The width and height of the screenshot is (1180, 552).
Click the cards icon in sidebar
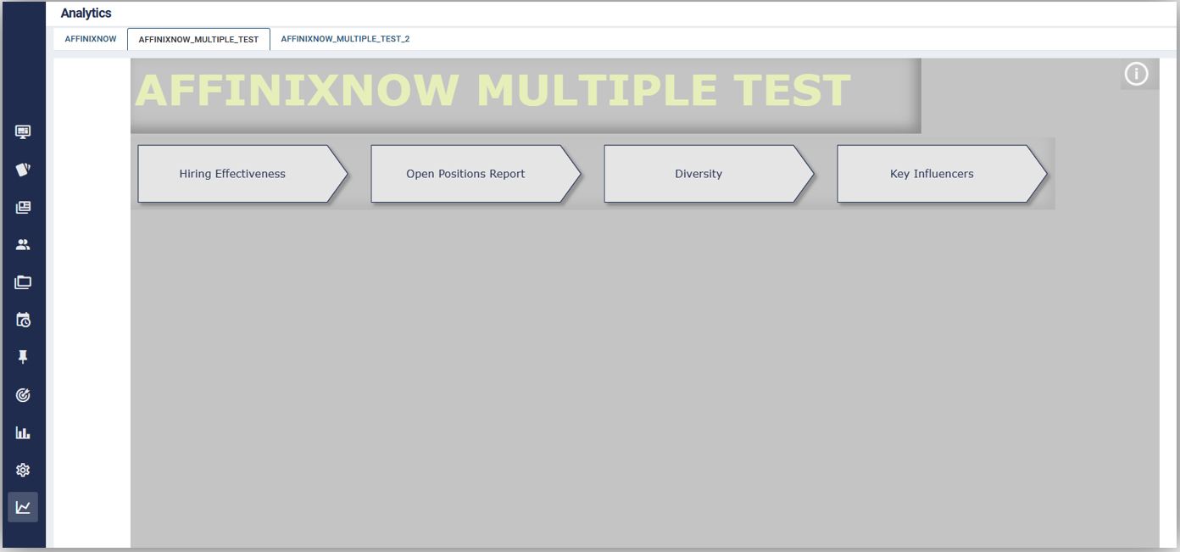[23, 170]
